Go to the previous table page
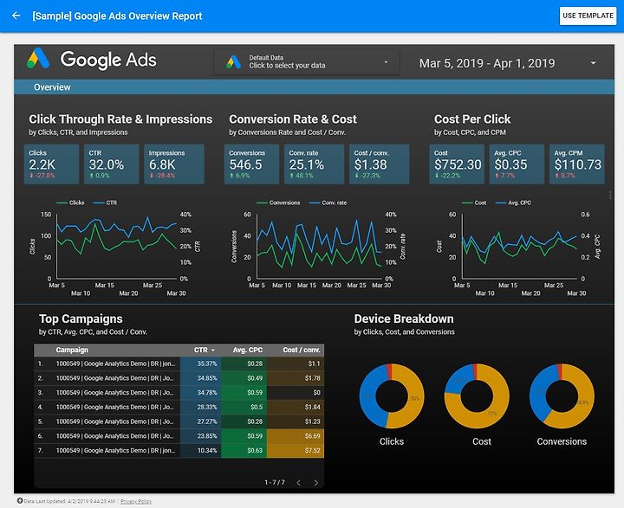This screenshot has height=508, width=624. tap(298, 483)
